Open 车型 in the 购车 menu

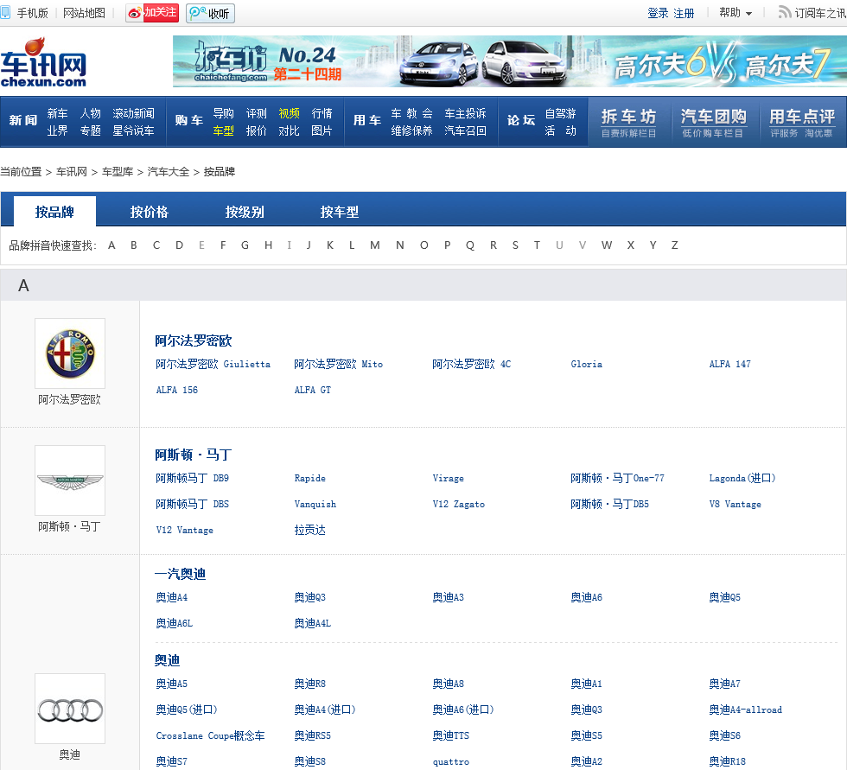223,130
